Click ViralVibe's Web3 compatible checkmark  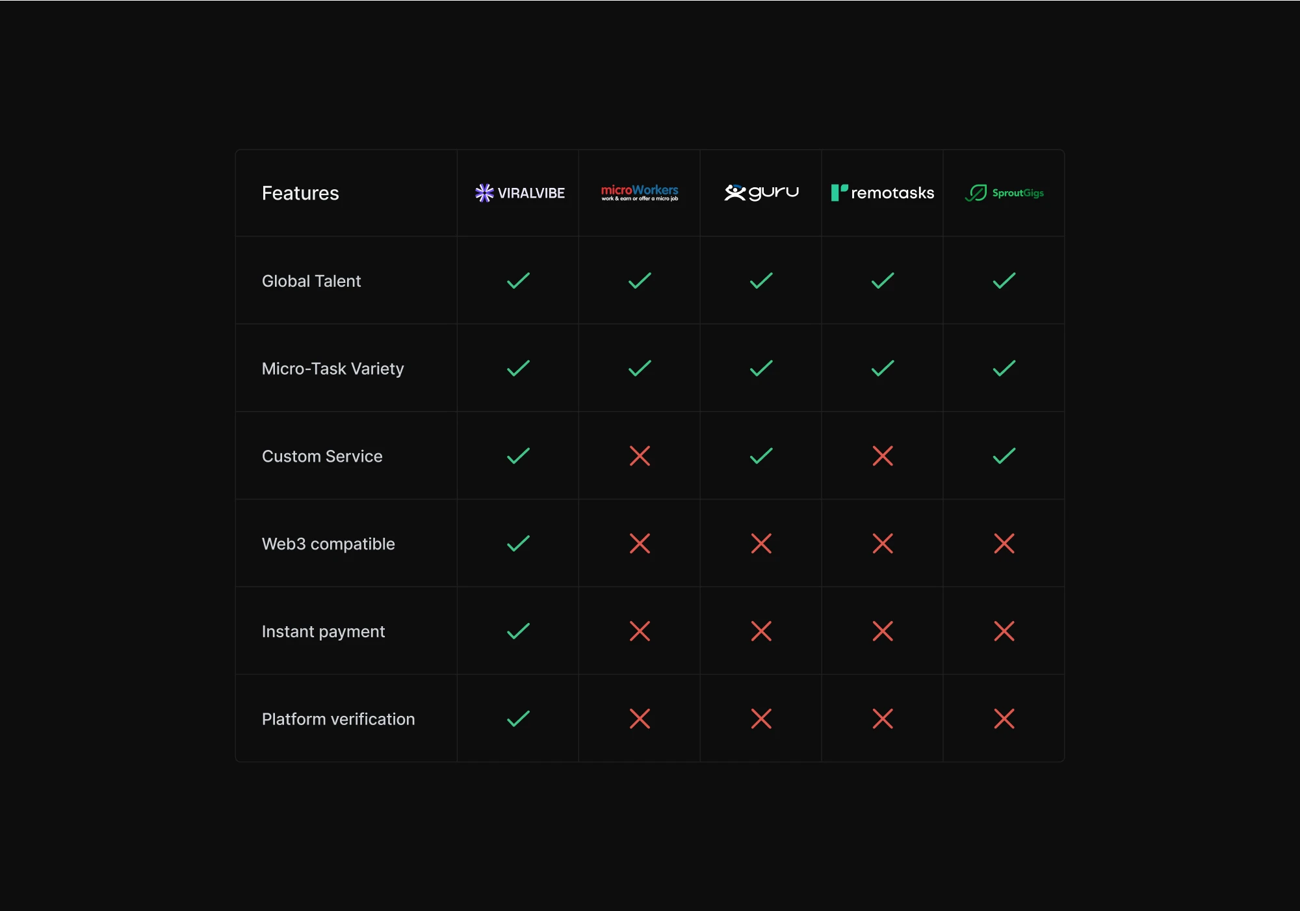(x=518, y=544)
